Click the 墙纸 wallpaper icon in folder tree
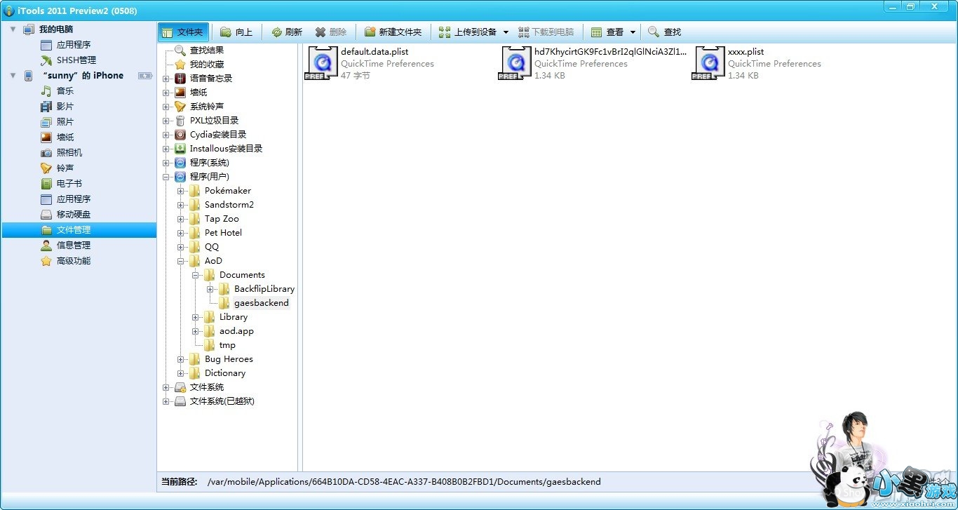The height and width of the screenshot is (510, 958). pos(180,93)
